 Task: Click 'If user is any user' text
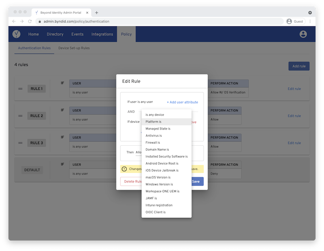click(x=140, y=102)
